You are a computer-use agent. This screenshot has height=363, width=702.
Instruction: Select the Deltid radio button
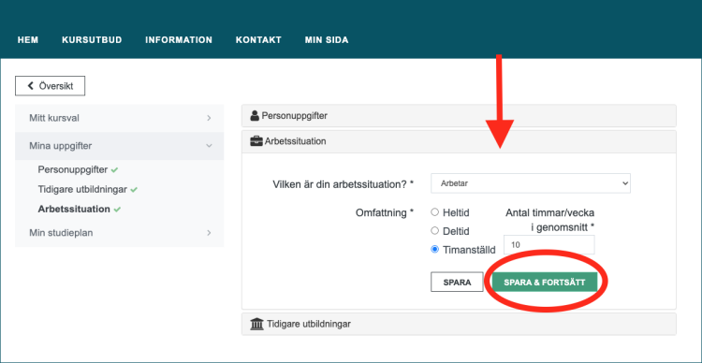coord(434,231)
